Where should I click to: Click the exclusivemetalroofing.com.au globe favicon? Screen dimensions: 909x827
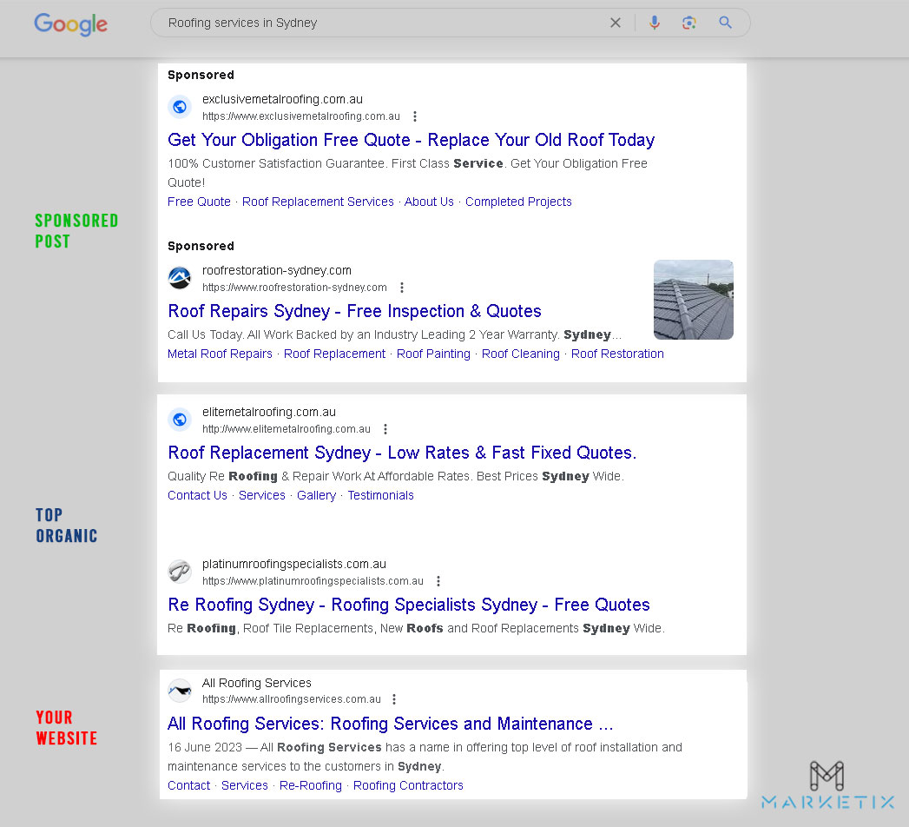pyautogui.click(x=180, y=106)
